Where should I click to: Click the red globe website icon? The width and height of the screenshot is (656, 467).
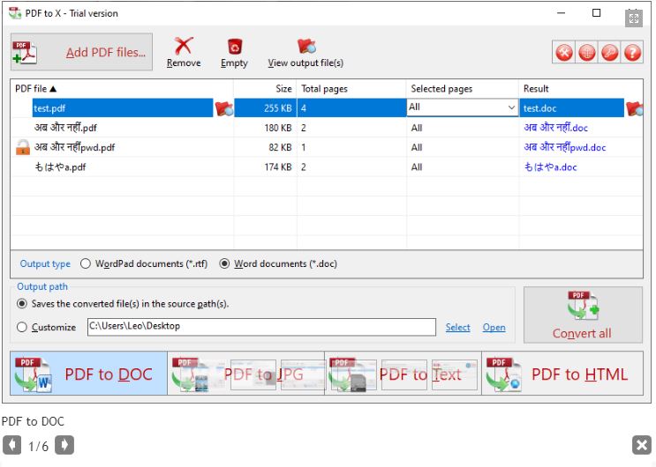point(587,53)
